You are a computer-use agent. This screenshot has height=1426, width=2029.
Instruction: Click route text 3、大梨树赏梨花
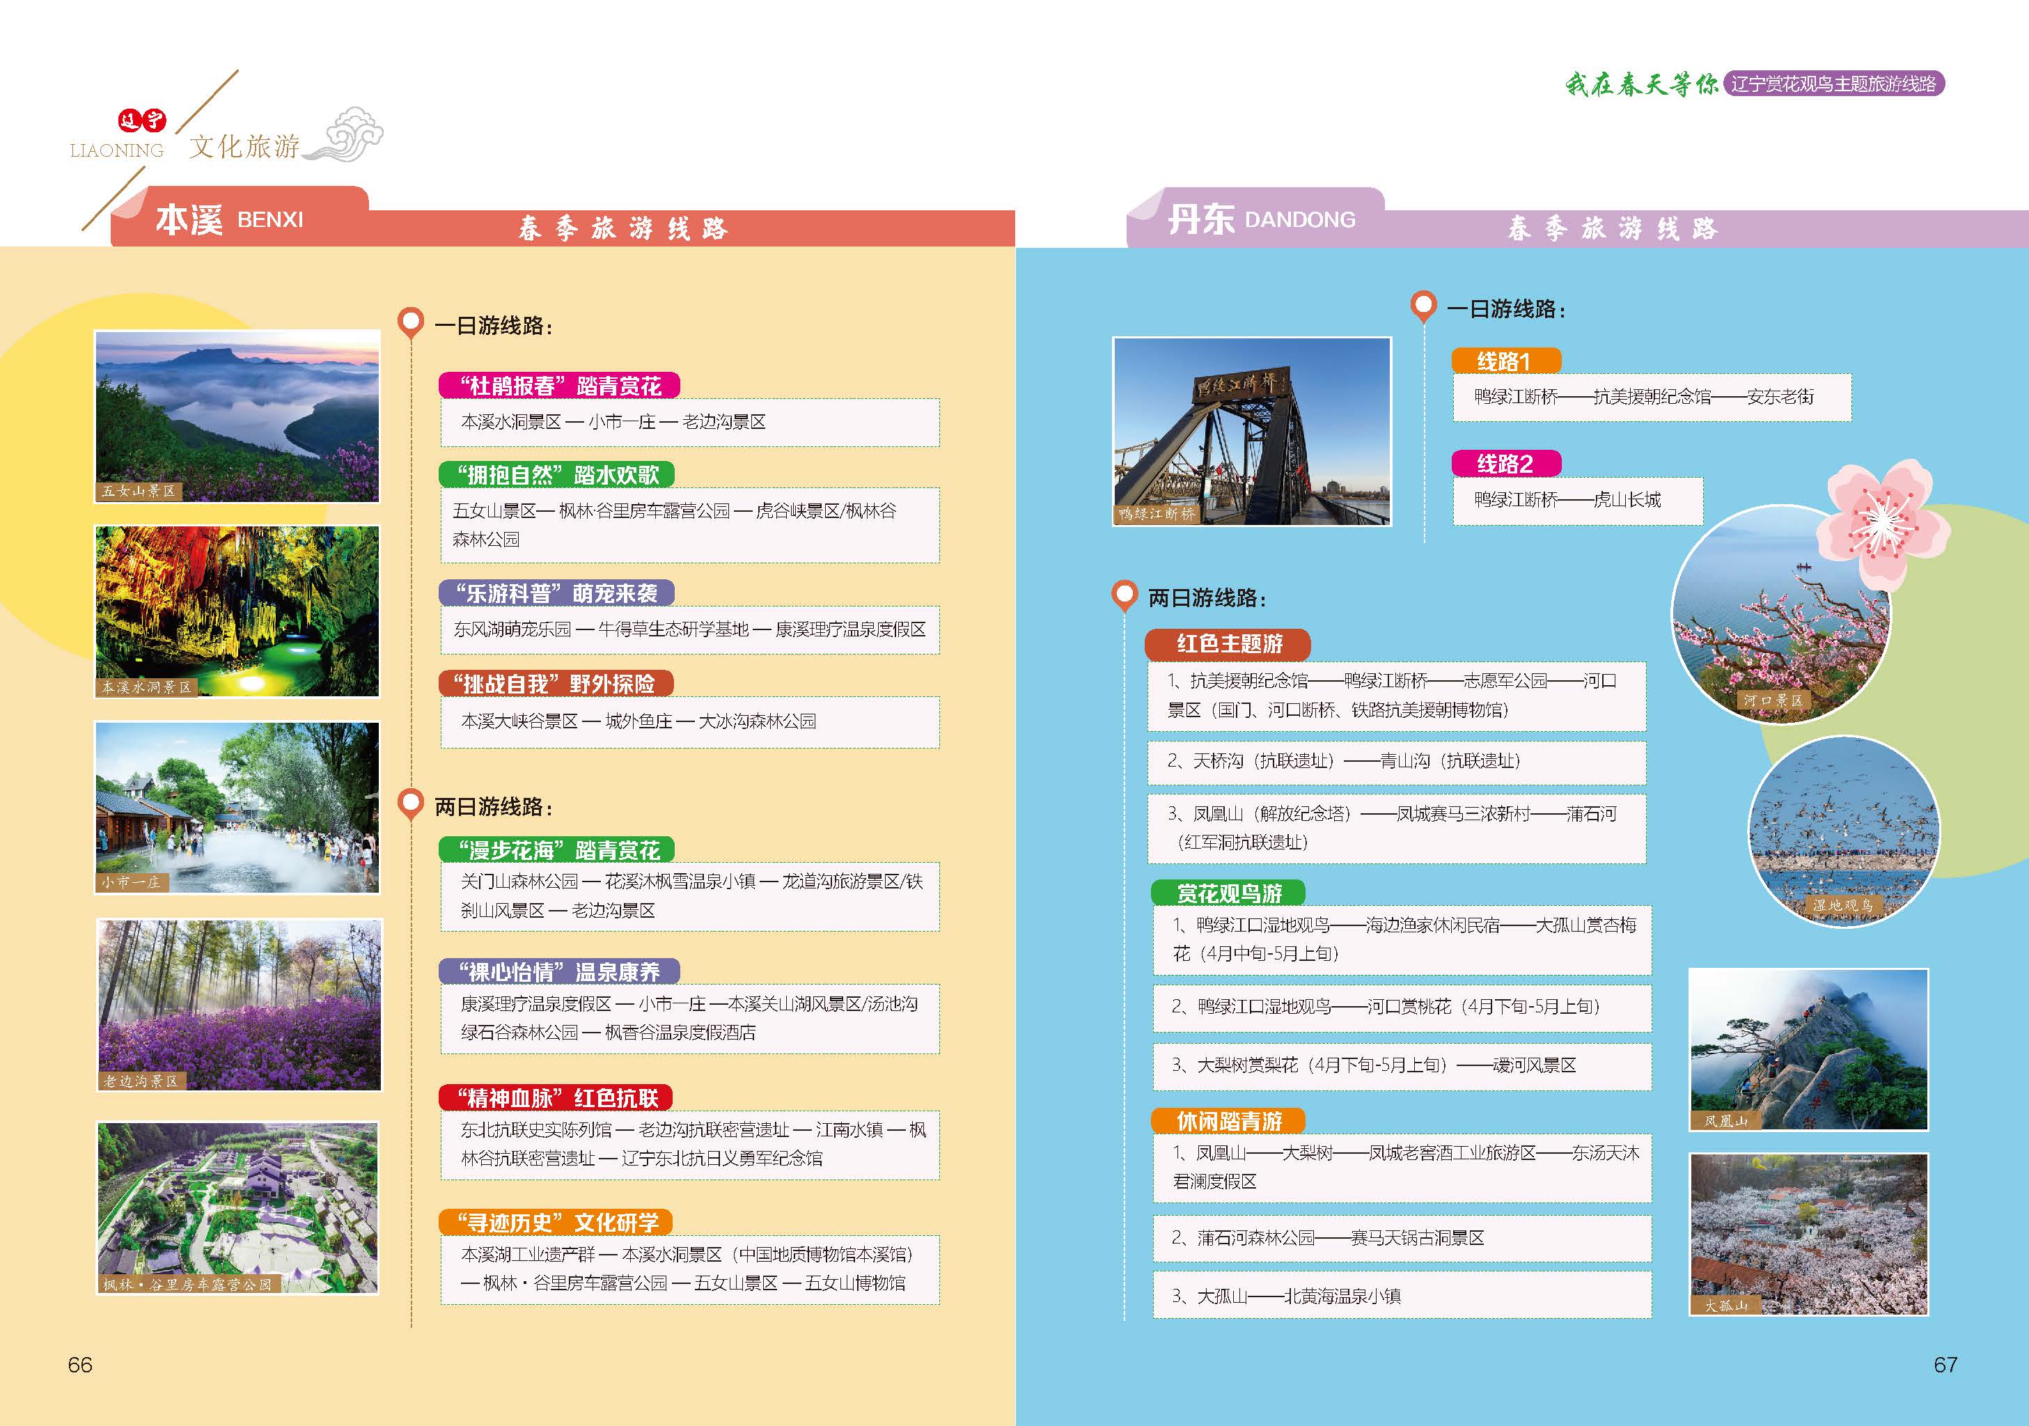click(x=1374, y=1065)
